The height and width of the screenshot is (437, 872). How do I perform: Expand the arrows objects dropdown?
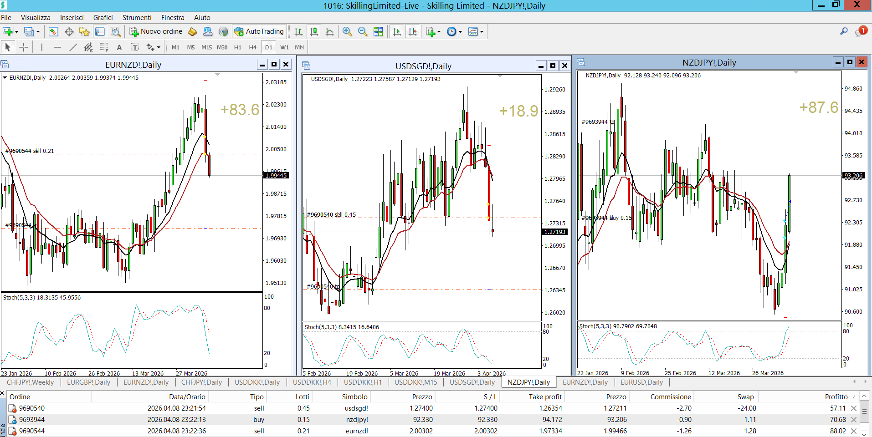[159, 47]
